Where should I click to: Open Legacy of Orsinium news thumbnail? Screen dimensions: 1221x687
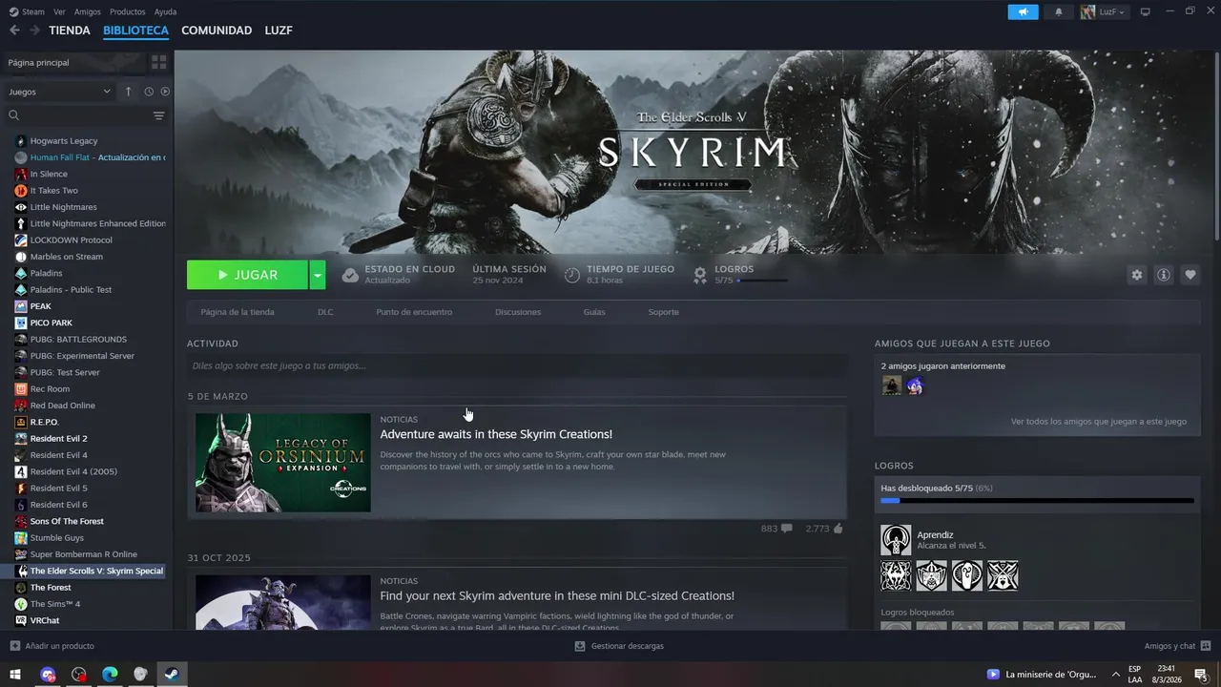click(283, 463)
